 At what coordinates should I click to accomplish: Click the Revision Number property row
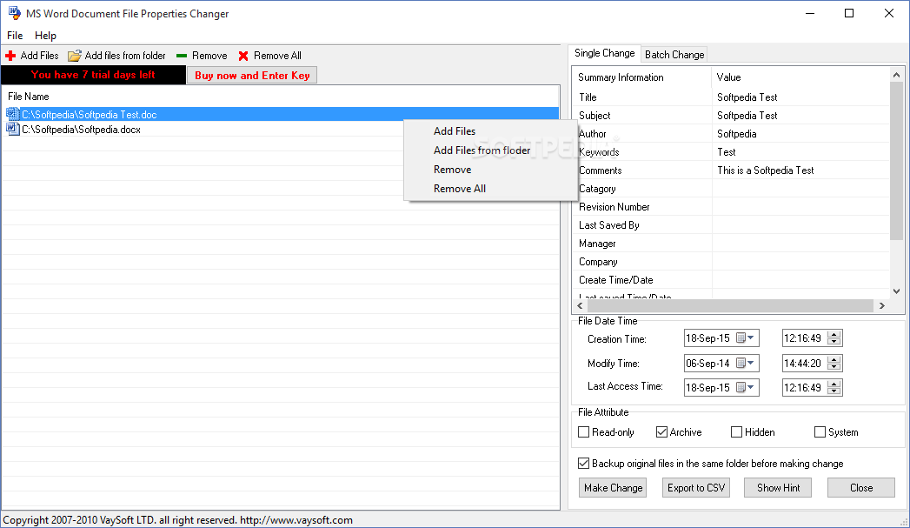tap(731, 207)
